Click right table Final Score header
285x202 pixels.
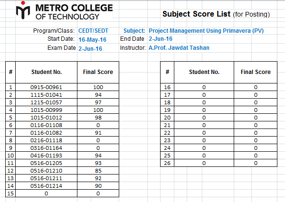pyautogui.click(x=256, y=72)
